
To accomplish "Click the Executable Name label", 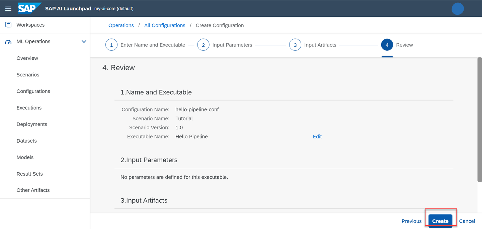I will pyautogui.click(x=148, y=137).
